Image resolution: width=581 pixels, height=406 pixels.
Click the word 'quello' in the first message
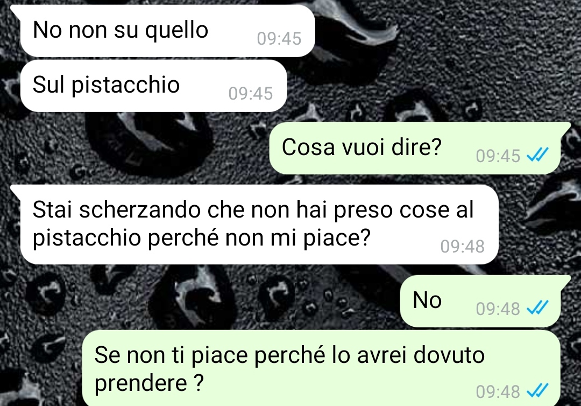point(176,31)
